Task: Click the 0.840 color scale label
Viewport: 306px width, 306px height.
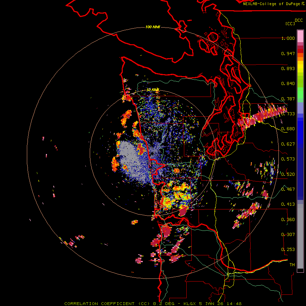Action: pyautogui.click(x=288, y=84)
